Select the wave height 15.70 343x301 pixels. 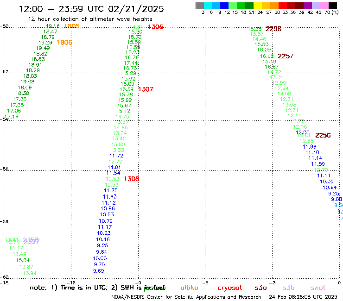135,32
